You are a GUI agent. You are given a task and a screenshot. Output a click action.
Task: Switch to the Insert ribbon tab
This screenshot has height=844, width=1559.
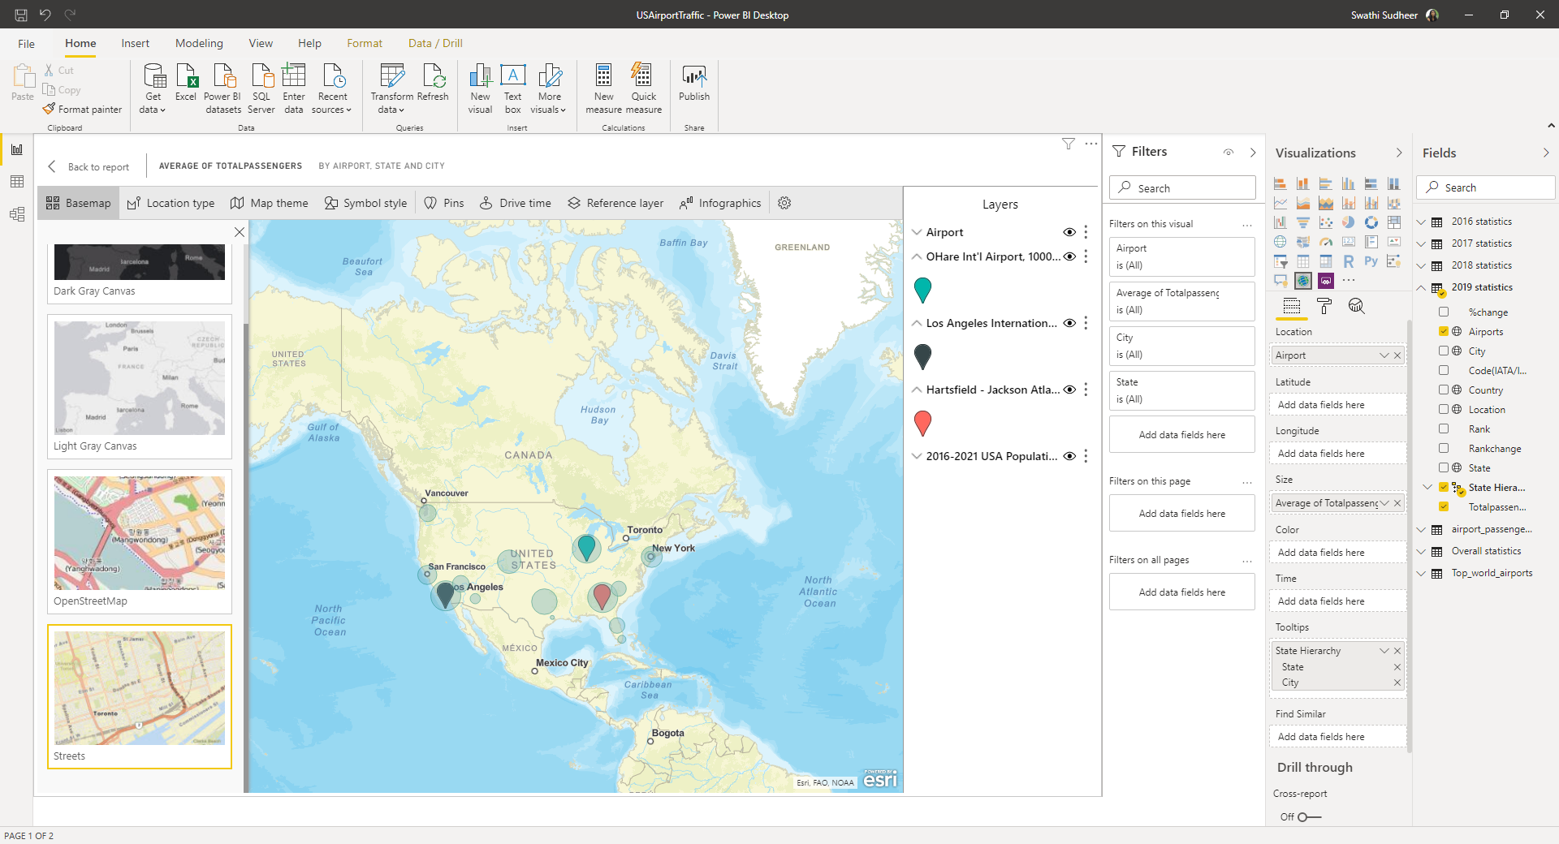coord(136,44)
